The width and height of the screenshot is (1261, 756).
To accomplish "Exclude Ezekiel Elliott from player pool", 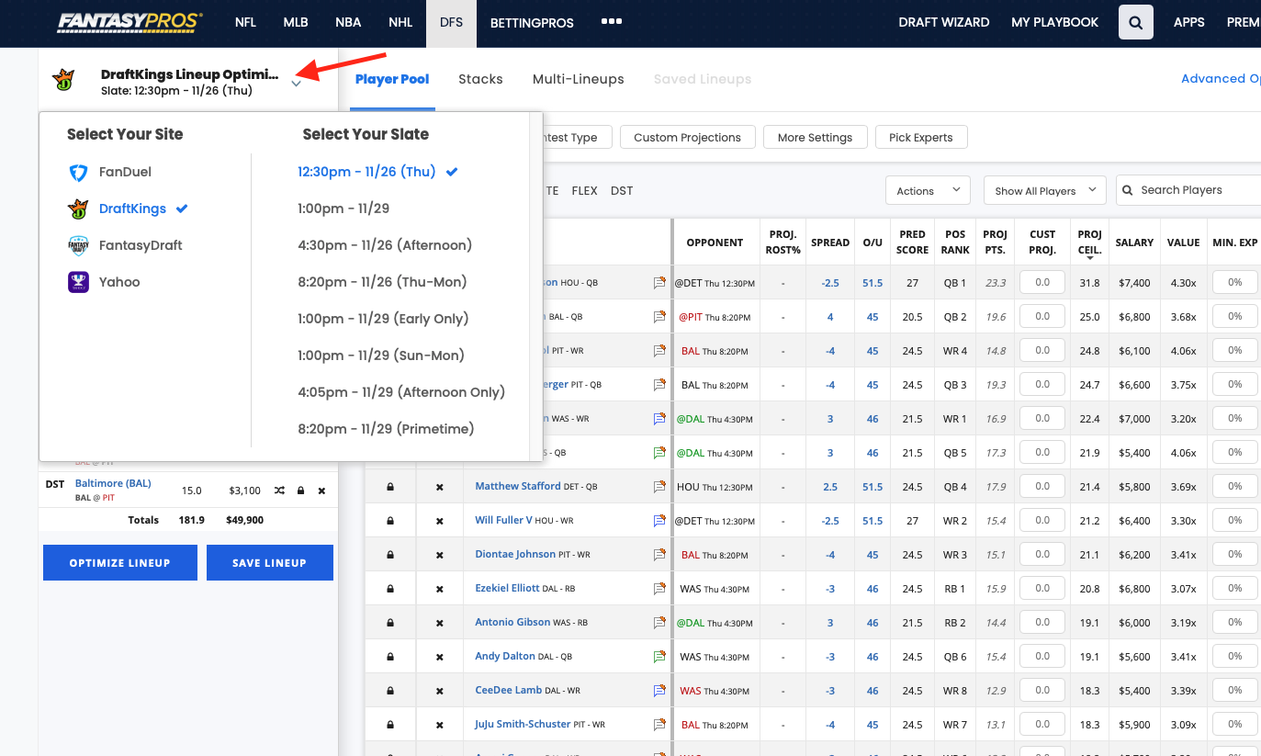I will coord(439,589).
